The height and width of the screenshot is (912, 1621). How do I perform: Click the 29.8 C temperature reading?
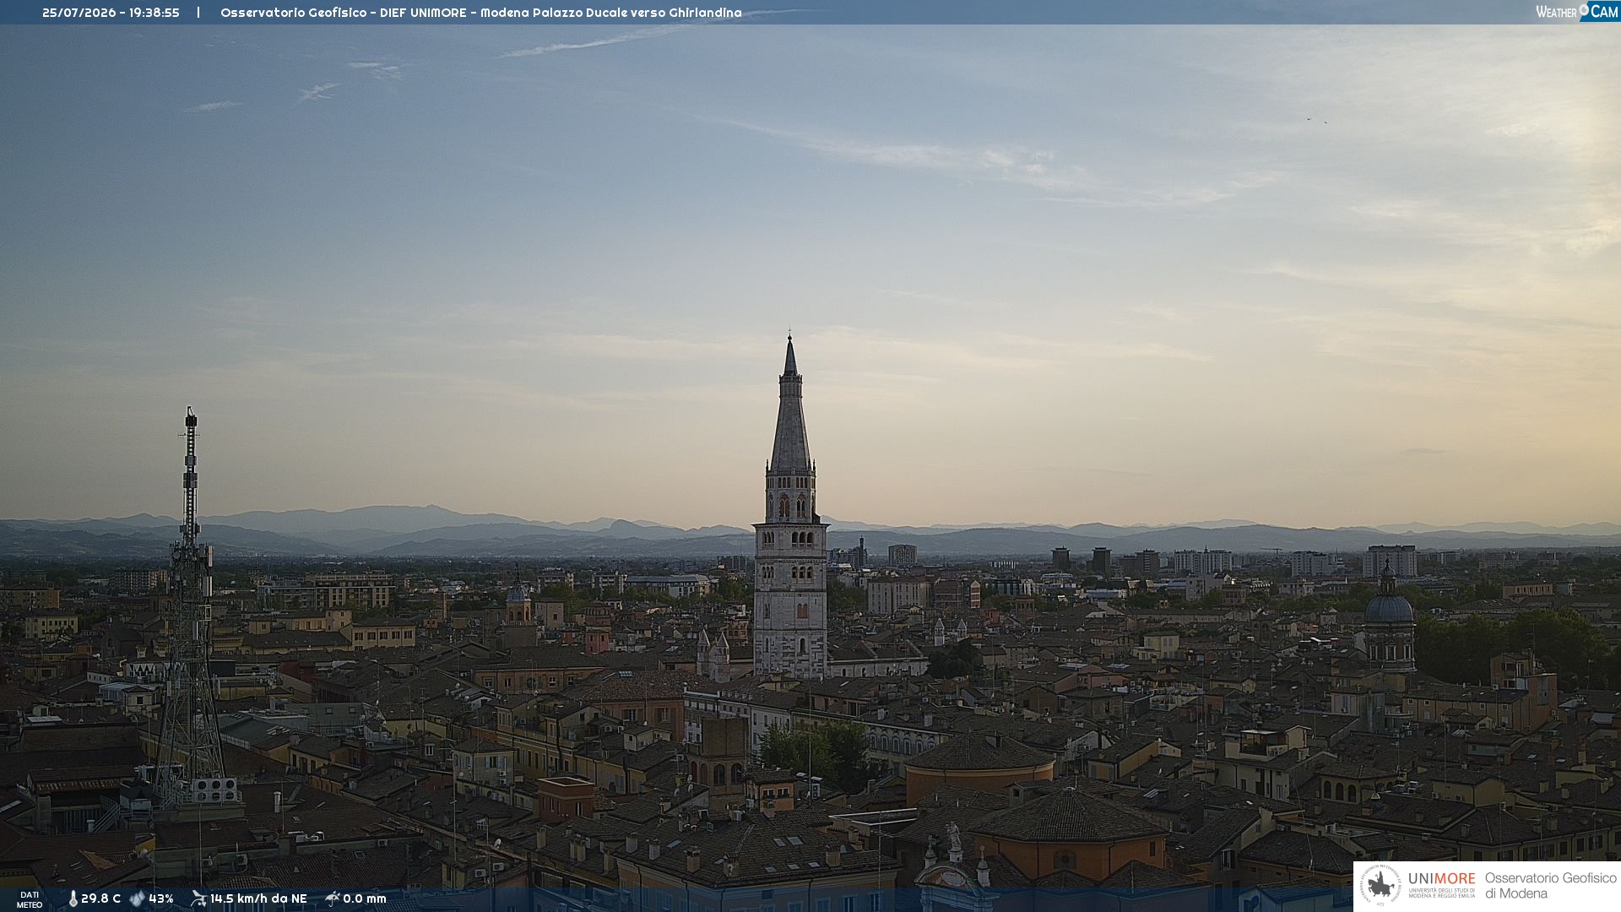pyautogui.click(x=100, y=898)
